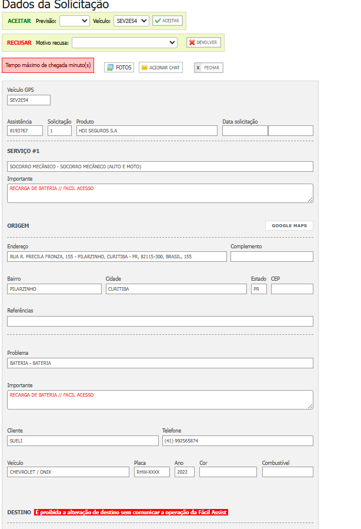Click the Veículo field CHEVROLET / ONIX

click(68, 472)
